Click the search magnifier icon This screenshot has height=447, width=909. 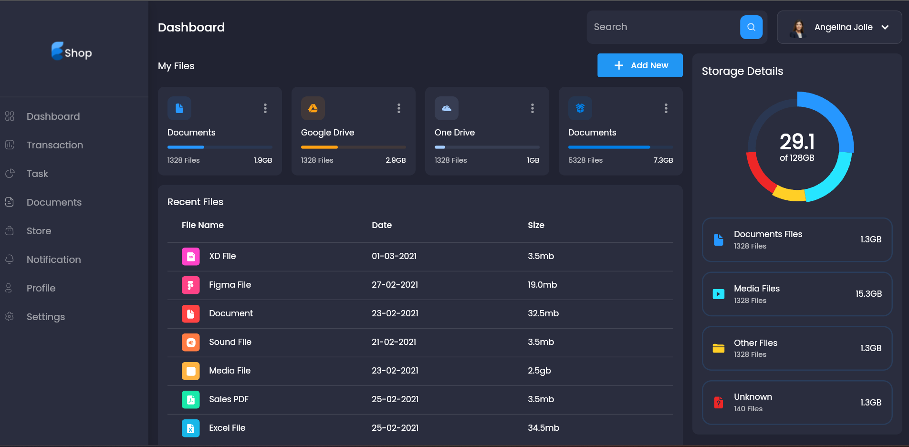point(751,27)
